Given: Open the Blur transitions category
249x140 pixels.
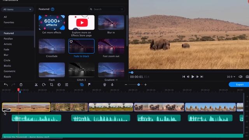Looking at the screenshot, I should pos(6,55).
